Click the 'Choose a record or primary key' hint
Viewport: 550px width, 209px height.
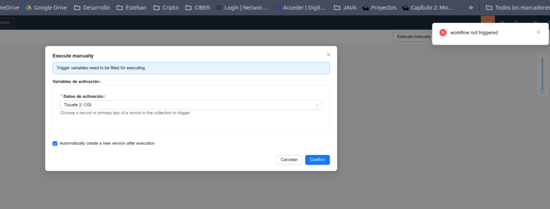point(125,113)
